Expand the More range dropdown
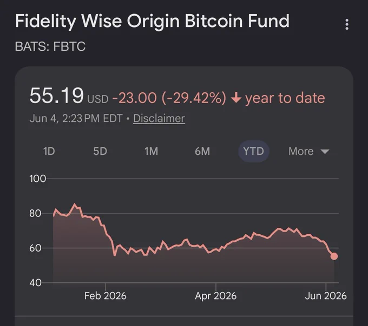368x326 pixels. pos(308,151)
